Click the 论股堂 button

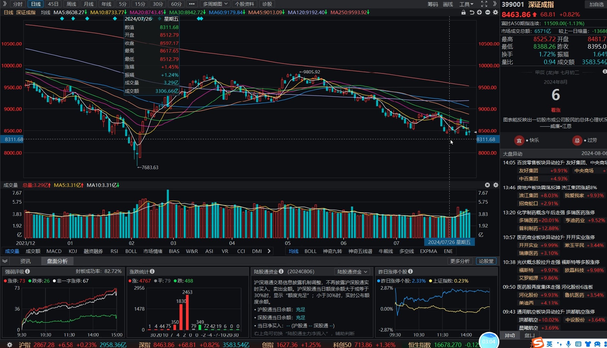(x=486, y=261)
